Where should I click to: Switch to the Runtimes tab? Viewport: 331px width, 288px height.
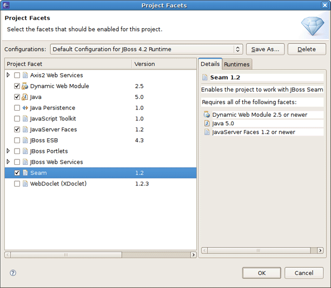[x=237, y=65]
